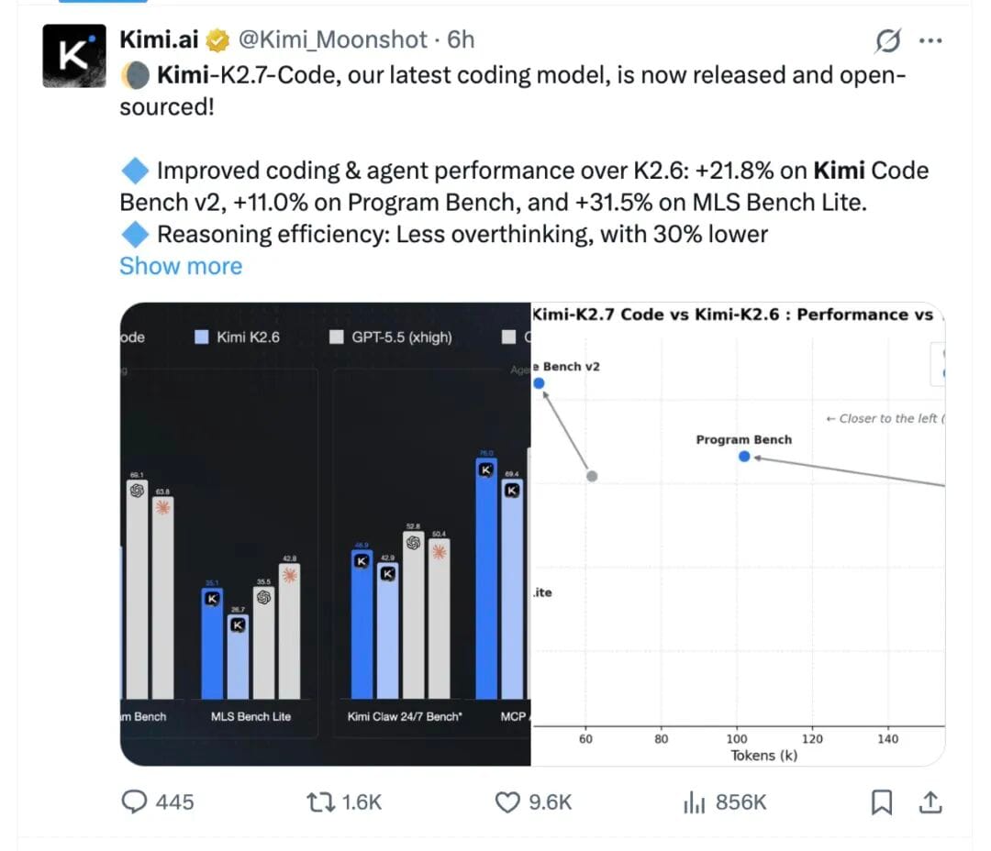Click the GPT-5.5 (xhigh) legend swatch
The height and width of the screenshot is (851, 991).
337,337
